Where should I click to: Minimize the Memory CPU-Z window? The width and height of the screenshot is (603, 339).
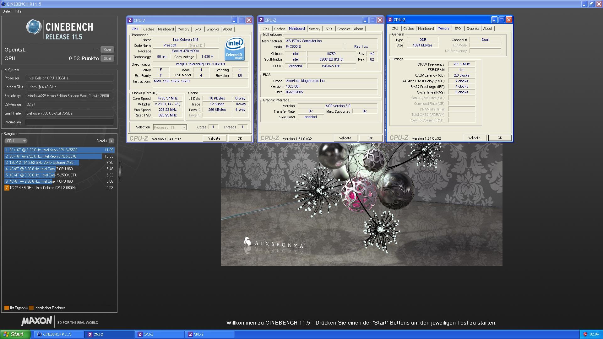click(x=494, y=20)
